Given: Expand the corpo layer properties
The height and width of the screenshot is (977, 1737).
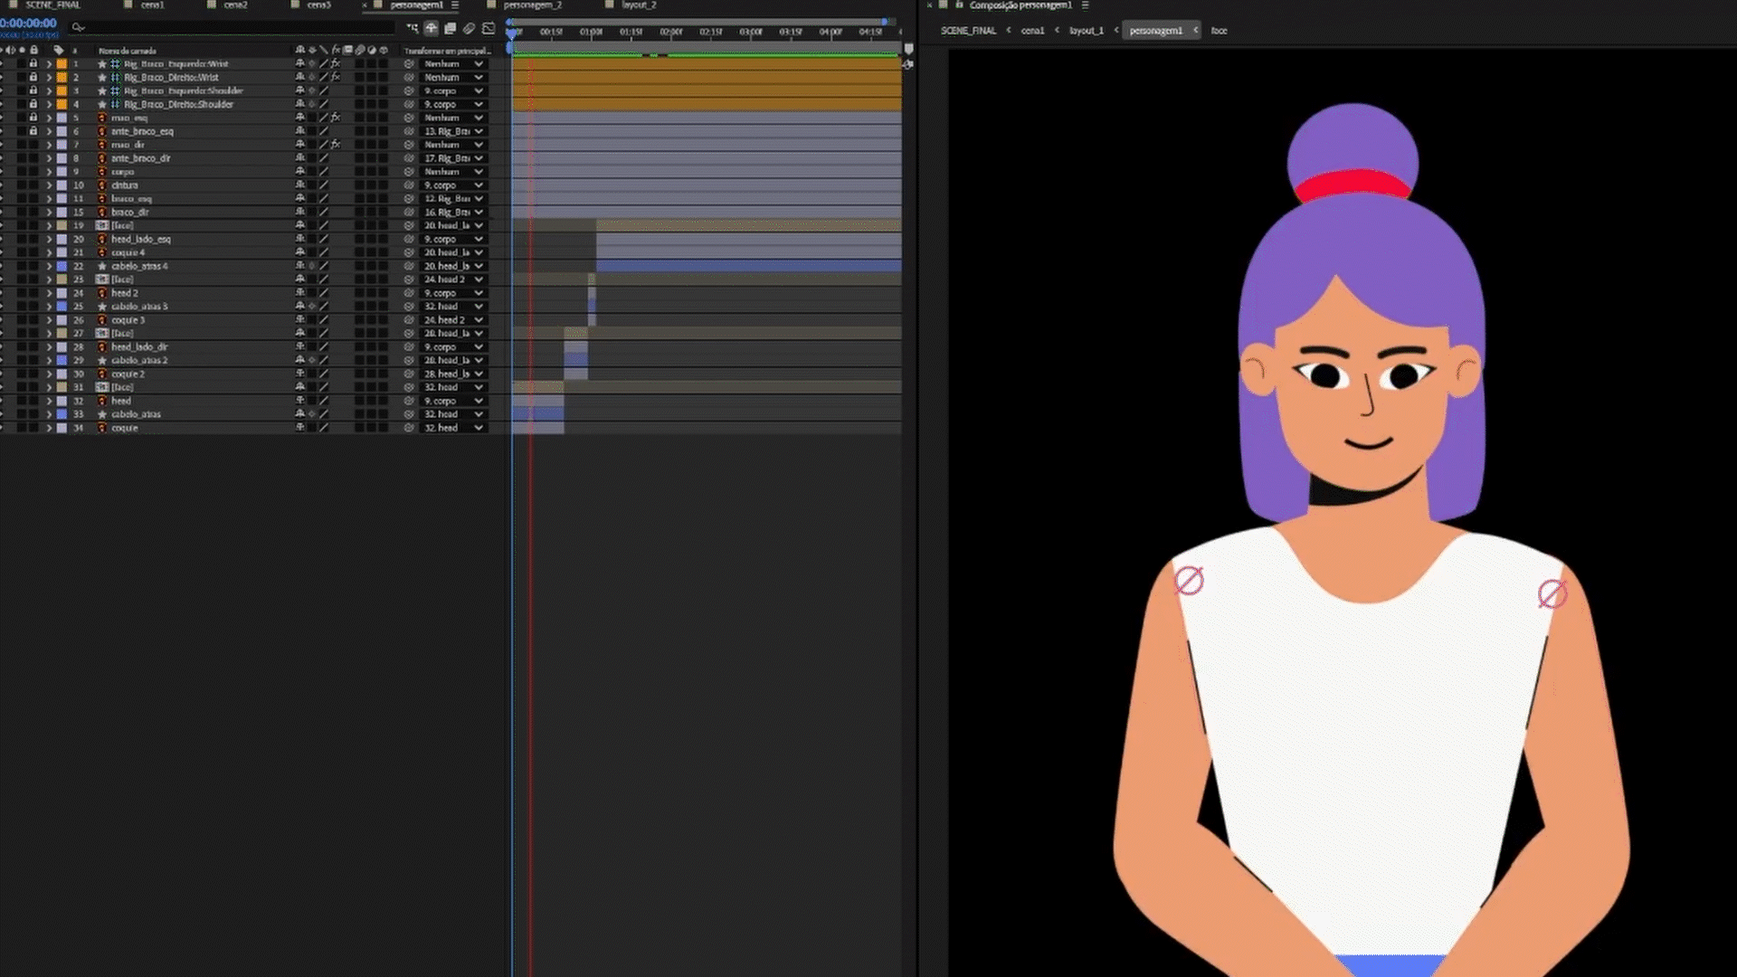Looking at the screenshot, I should 49,172.
